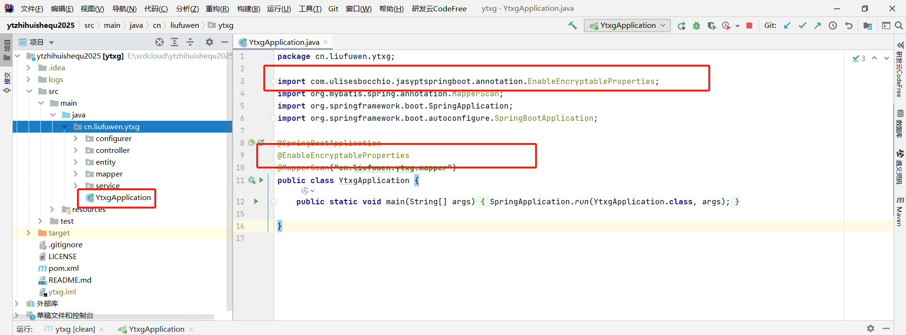Click the Build project hammer icon

572,25
